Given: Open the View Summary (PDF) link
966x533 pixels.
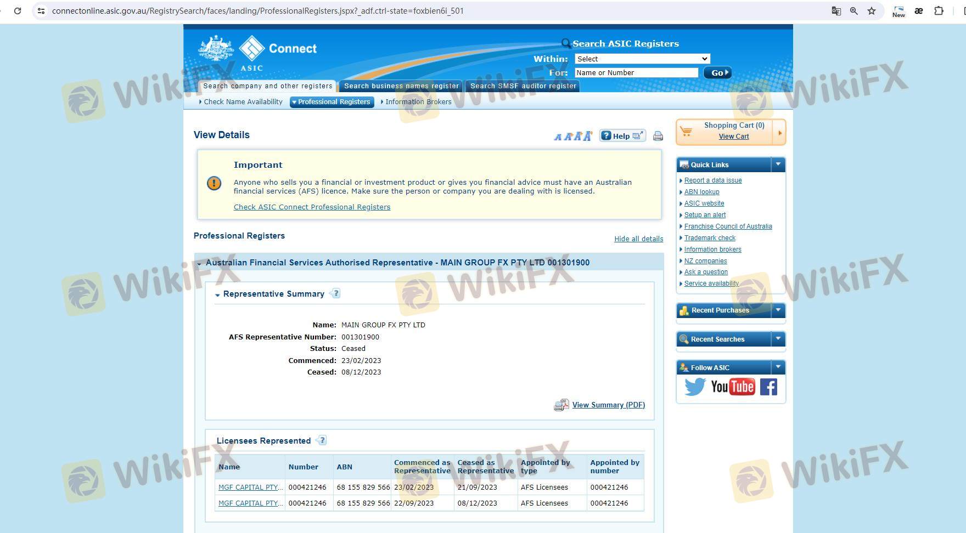Looking at the screenshot, I should tap(608, 405).
